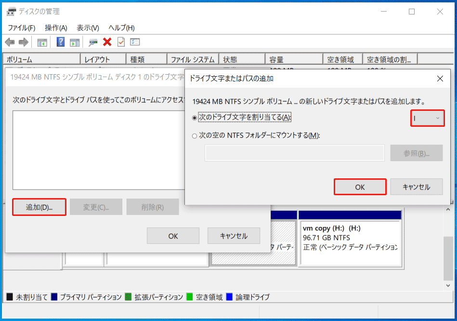Click the 削除(R) button
The image size is (457, 321).
coord(153,207)
